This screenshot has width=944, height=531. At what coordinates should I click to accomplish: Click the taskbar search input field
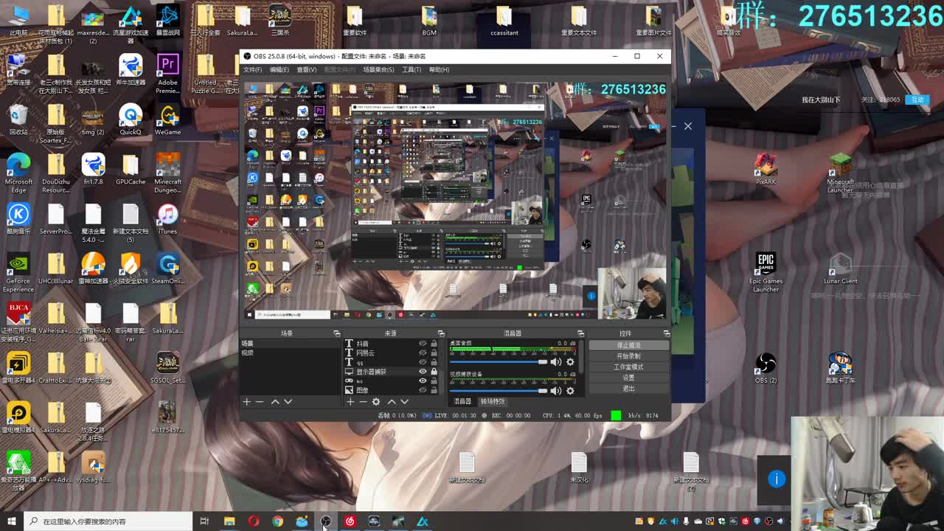click(x=108, y=521)
